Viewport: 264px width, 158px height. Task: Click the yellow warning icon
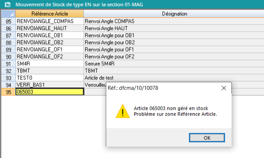(x=123, y=111)
